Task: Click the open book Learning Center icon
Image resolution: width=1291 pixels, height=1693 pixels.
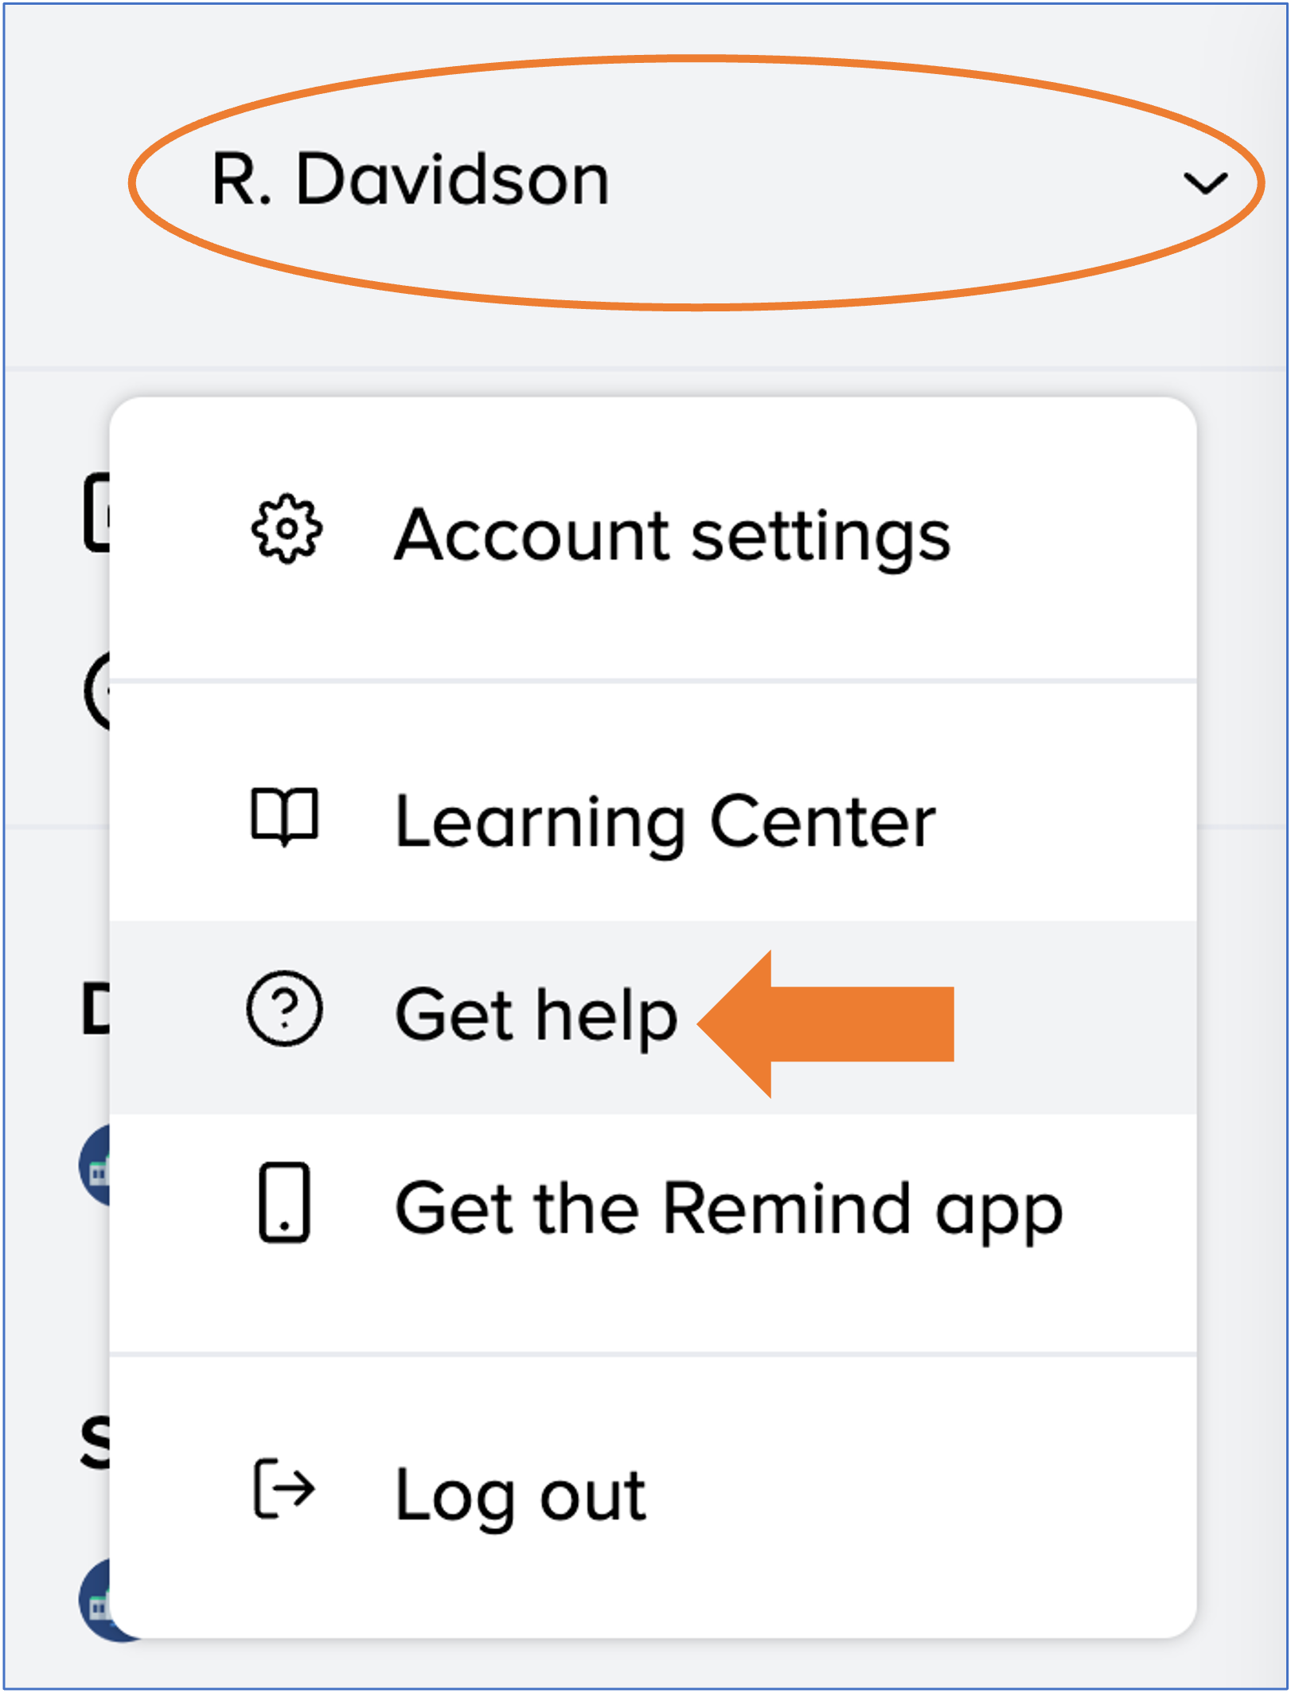Action: pos(284,817)
